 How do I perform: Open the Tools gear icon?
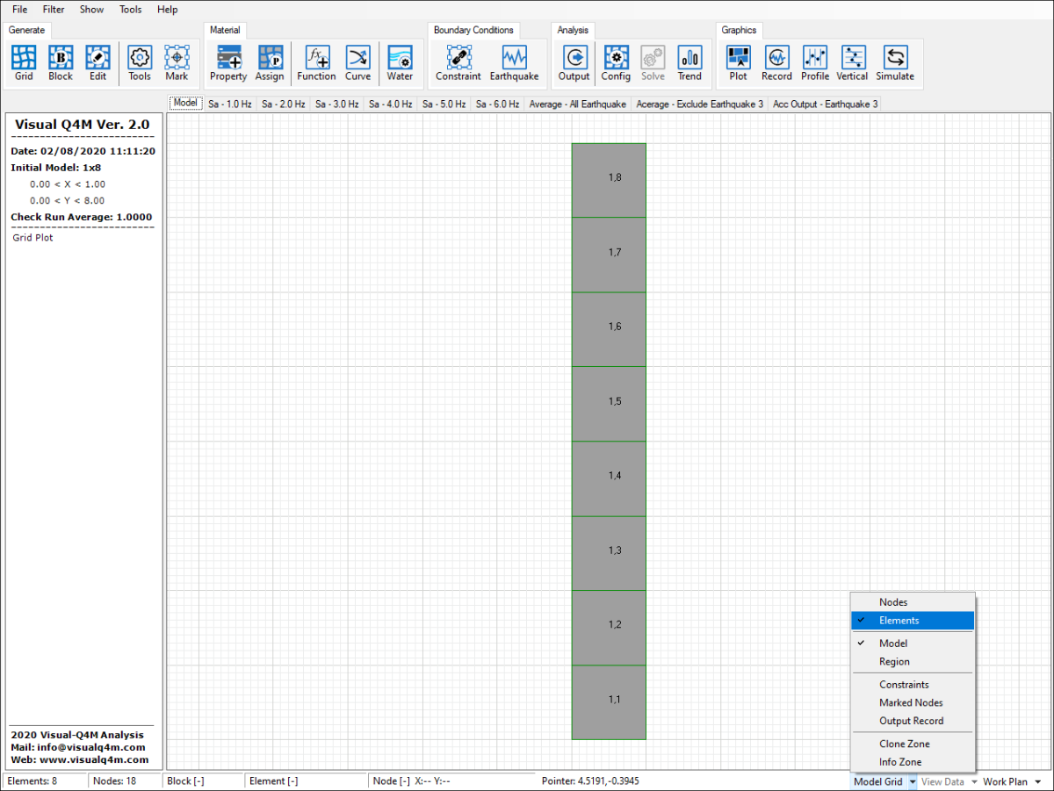tap(140, 63)
